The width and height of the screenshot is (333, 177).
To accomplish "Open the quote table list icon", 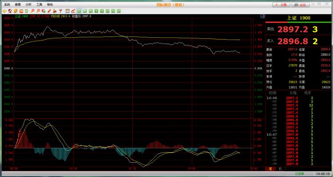I will click(67, 11).
